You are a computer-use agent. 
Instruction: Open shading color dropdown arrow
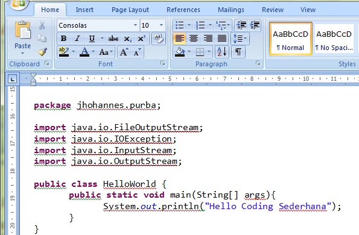point(189,52)
